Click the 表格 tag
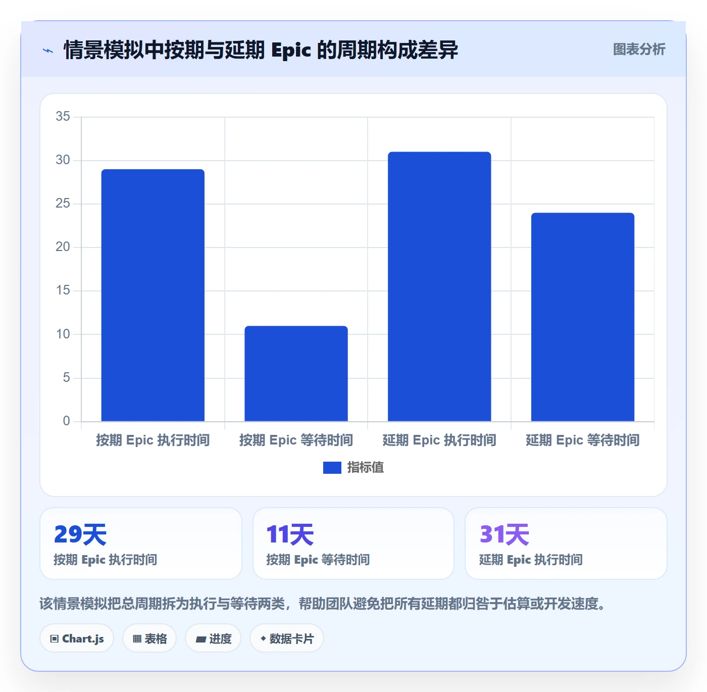Image resolution: width=707 pixels, height=692 pixels. pos(149,638)
